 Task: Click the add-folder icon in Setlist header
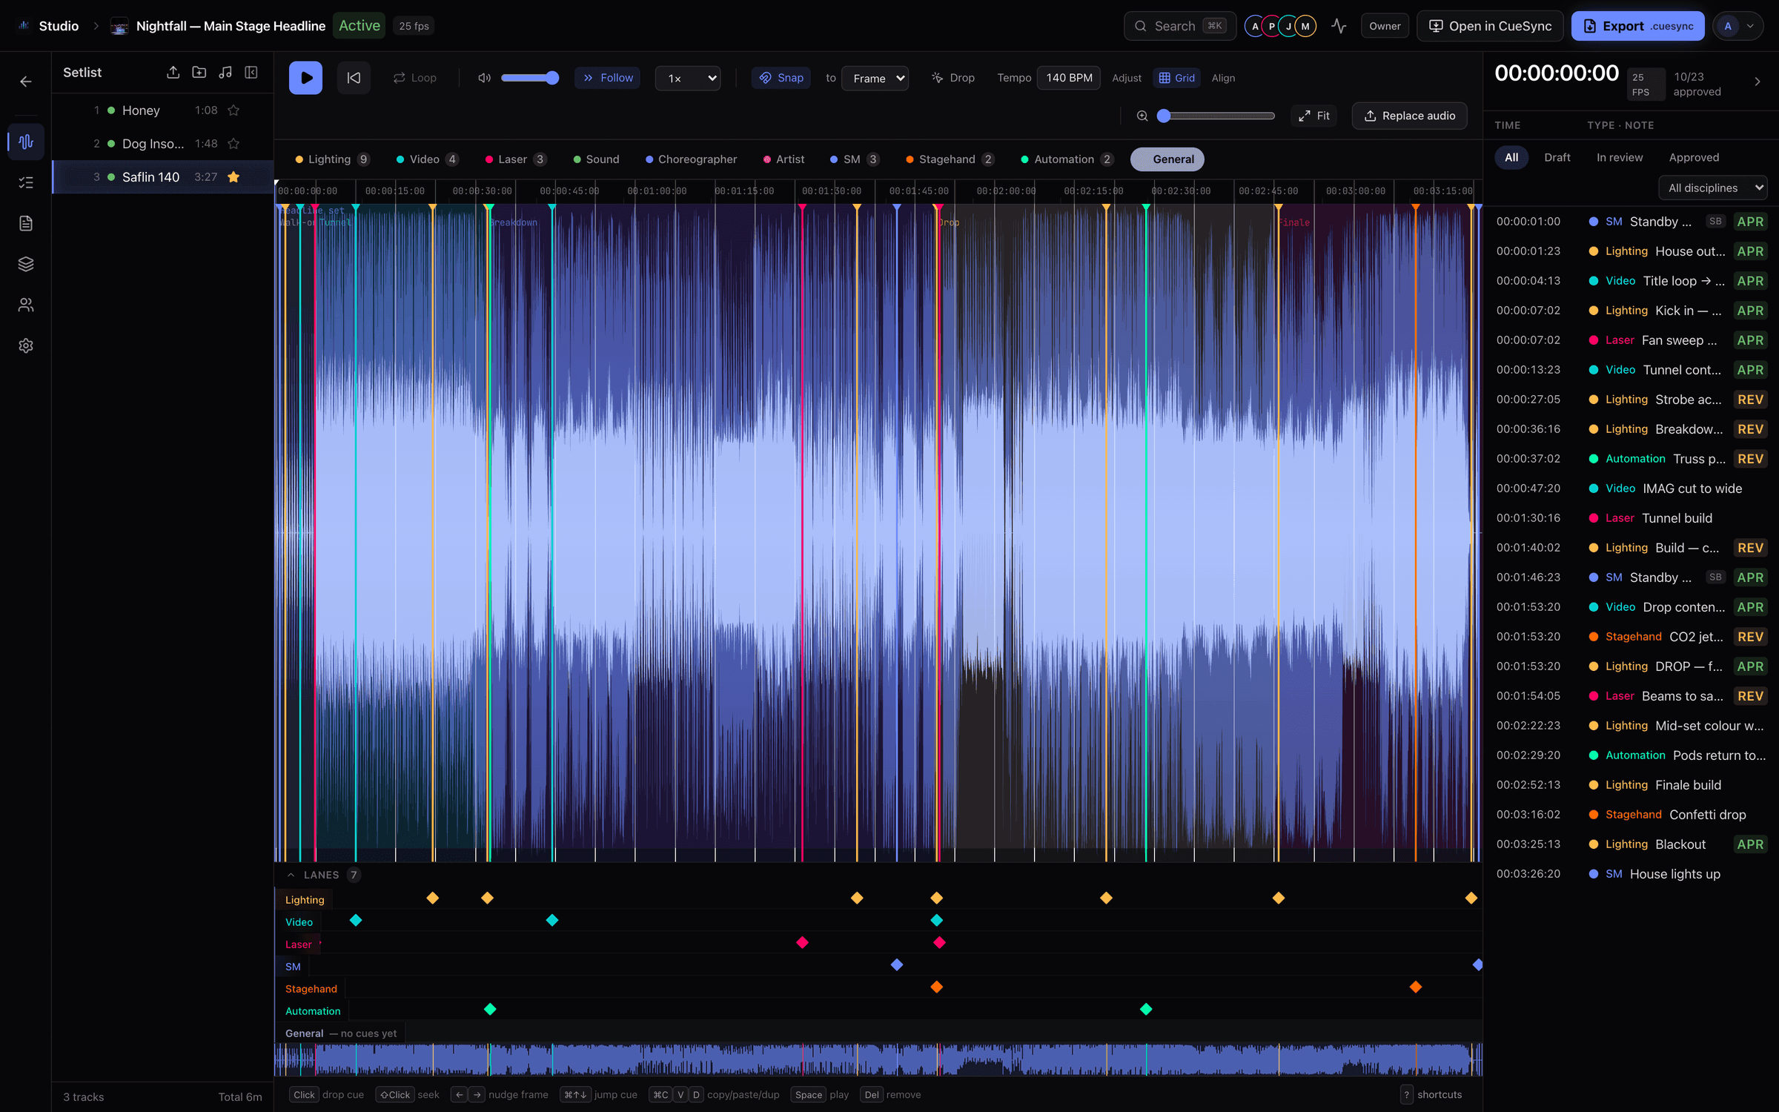[199, 72]
